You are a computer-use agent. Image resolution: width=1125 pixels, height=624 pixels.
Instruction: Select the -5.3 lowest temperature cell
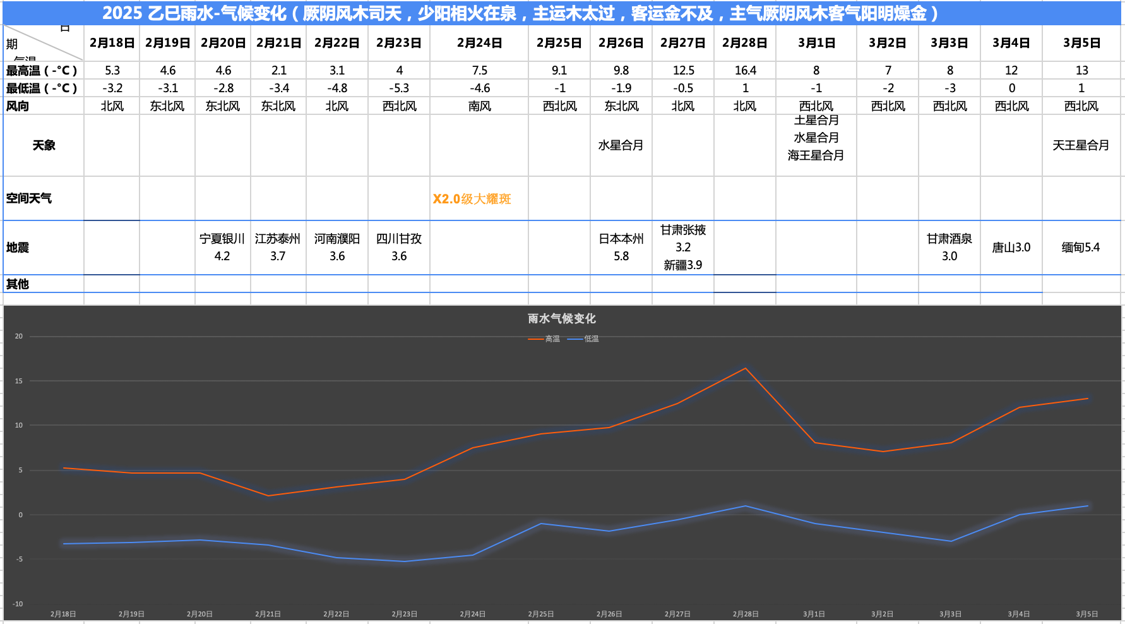pyautogui.click(x=400, y=88)
